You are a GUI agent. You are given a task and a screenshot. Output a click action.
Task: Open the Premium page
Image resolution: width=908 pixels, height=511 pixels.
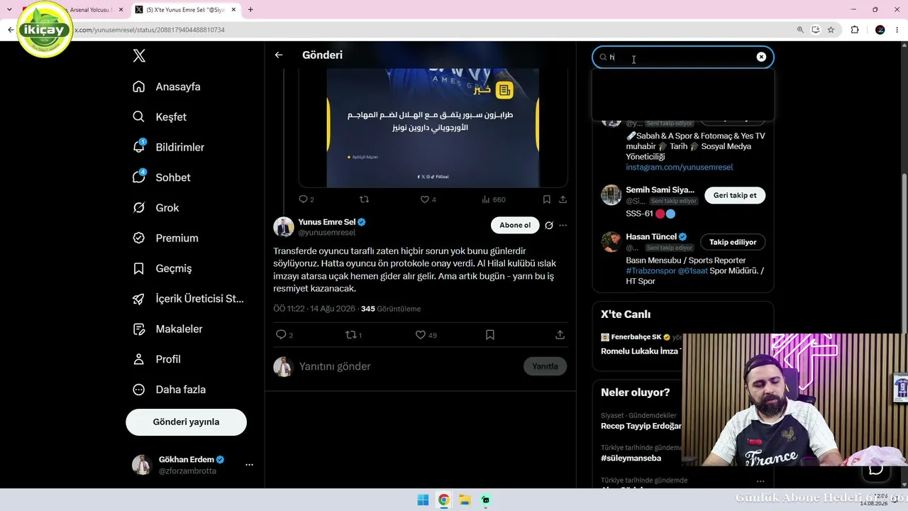coord(165,238)
